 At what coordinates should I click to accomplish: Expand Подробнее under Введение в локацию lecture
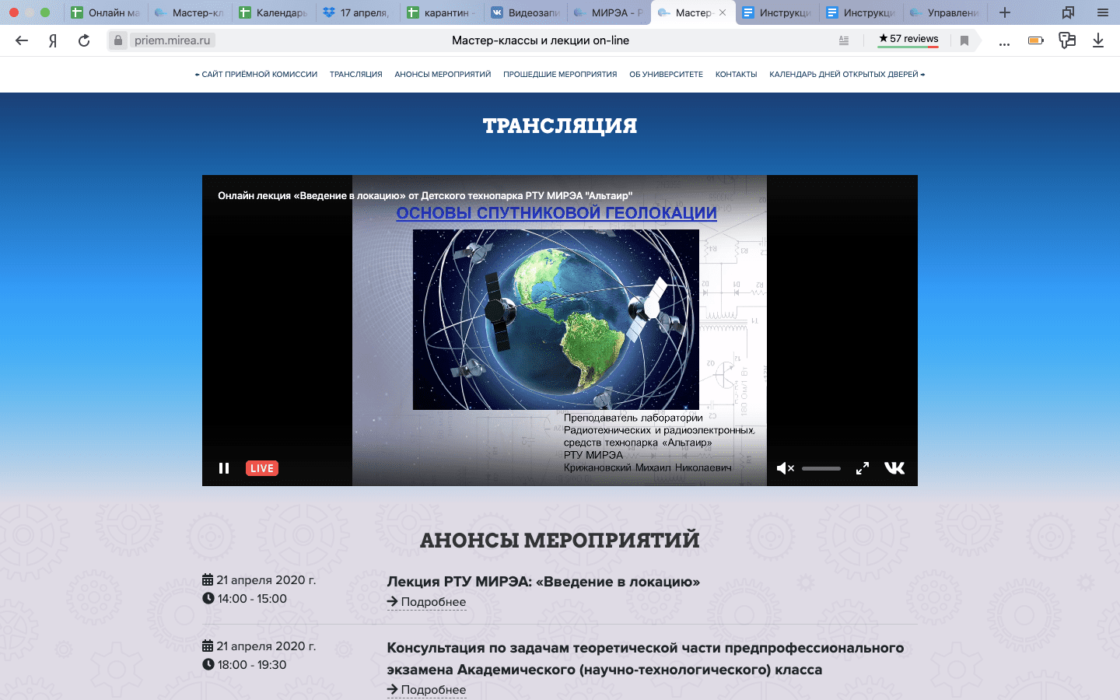point(427,602)
